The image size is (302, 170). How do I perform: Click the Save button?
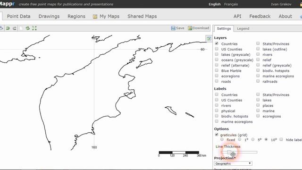click(177, 28)
